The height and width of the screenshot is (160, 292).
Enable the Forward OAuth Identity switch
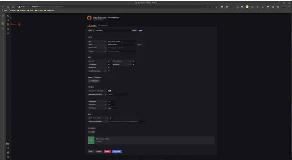point(109,71)
